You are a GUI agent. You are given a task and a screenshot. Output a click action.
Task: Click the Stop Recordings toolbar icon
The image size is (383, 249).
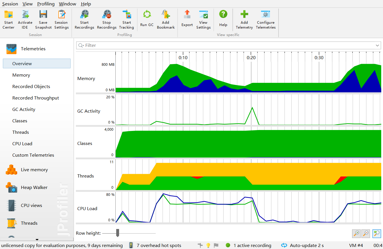(106, 14)
